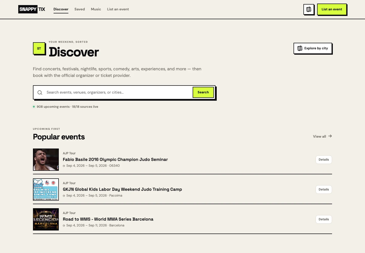Click the green List an event button
Viewport: 365px width, 253px height.
[332, 9]
